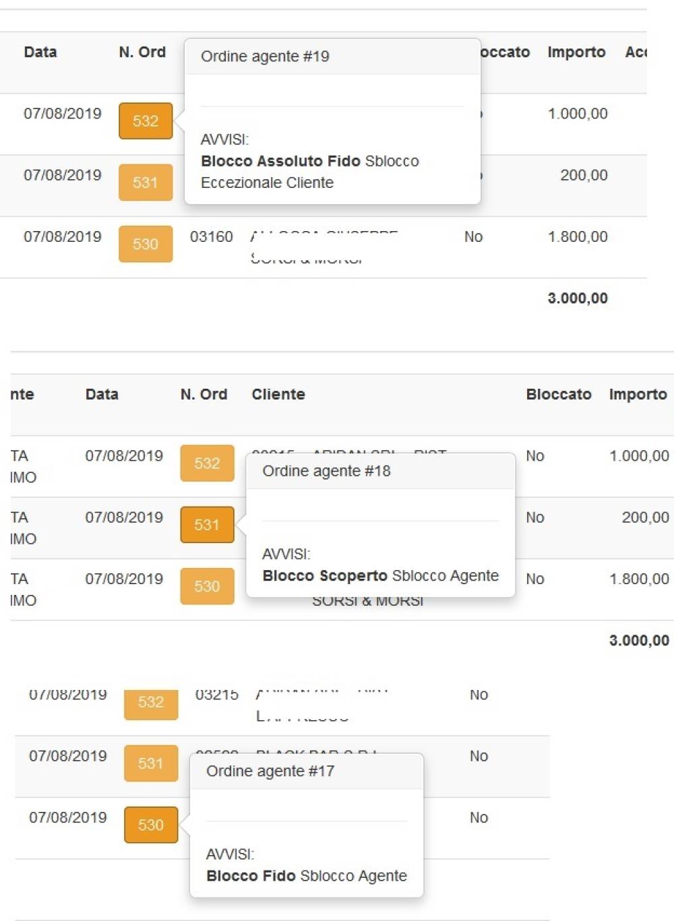This screenshot has height=921, width=674.
Task: Click the highlighted 530 order badge
Action: (x=151, y=825)
